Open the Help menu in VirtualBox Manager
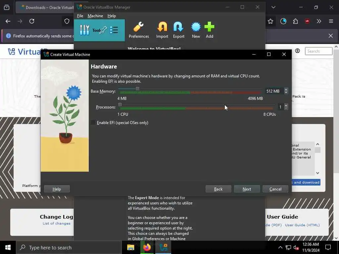This screenshot has width=339, height=254. click(x=112, y=16)
